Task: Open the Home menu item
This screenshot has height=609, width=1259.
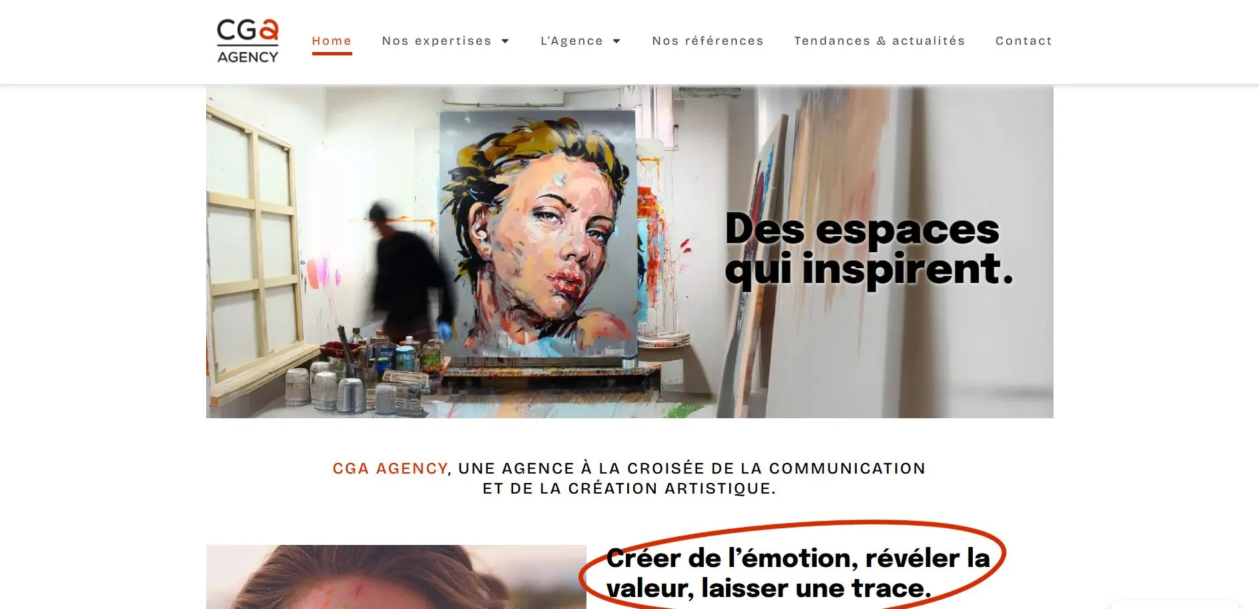Action: pyautogui.click(x=332, y=41)
